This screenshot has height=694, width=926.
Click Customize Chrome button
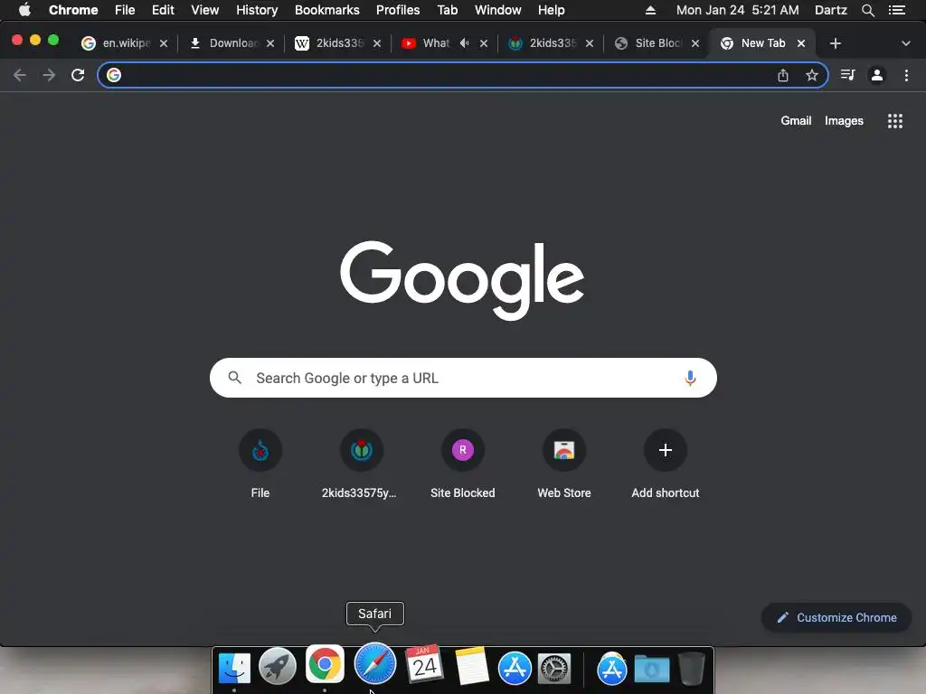(836, 617)
